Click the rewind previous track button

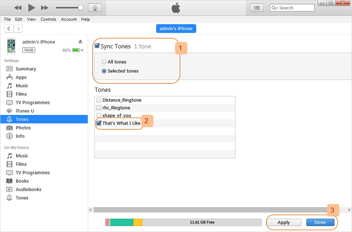pyautogui.click(x=18, y=8)
